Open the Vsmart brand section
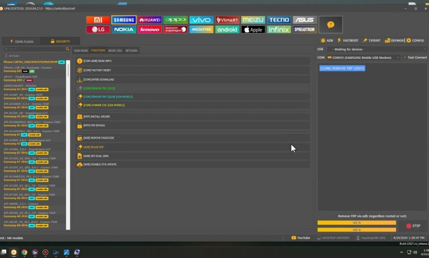Viewport: 429px width, 258px height. click(227, 20)
